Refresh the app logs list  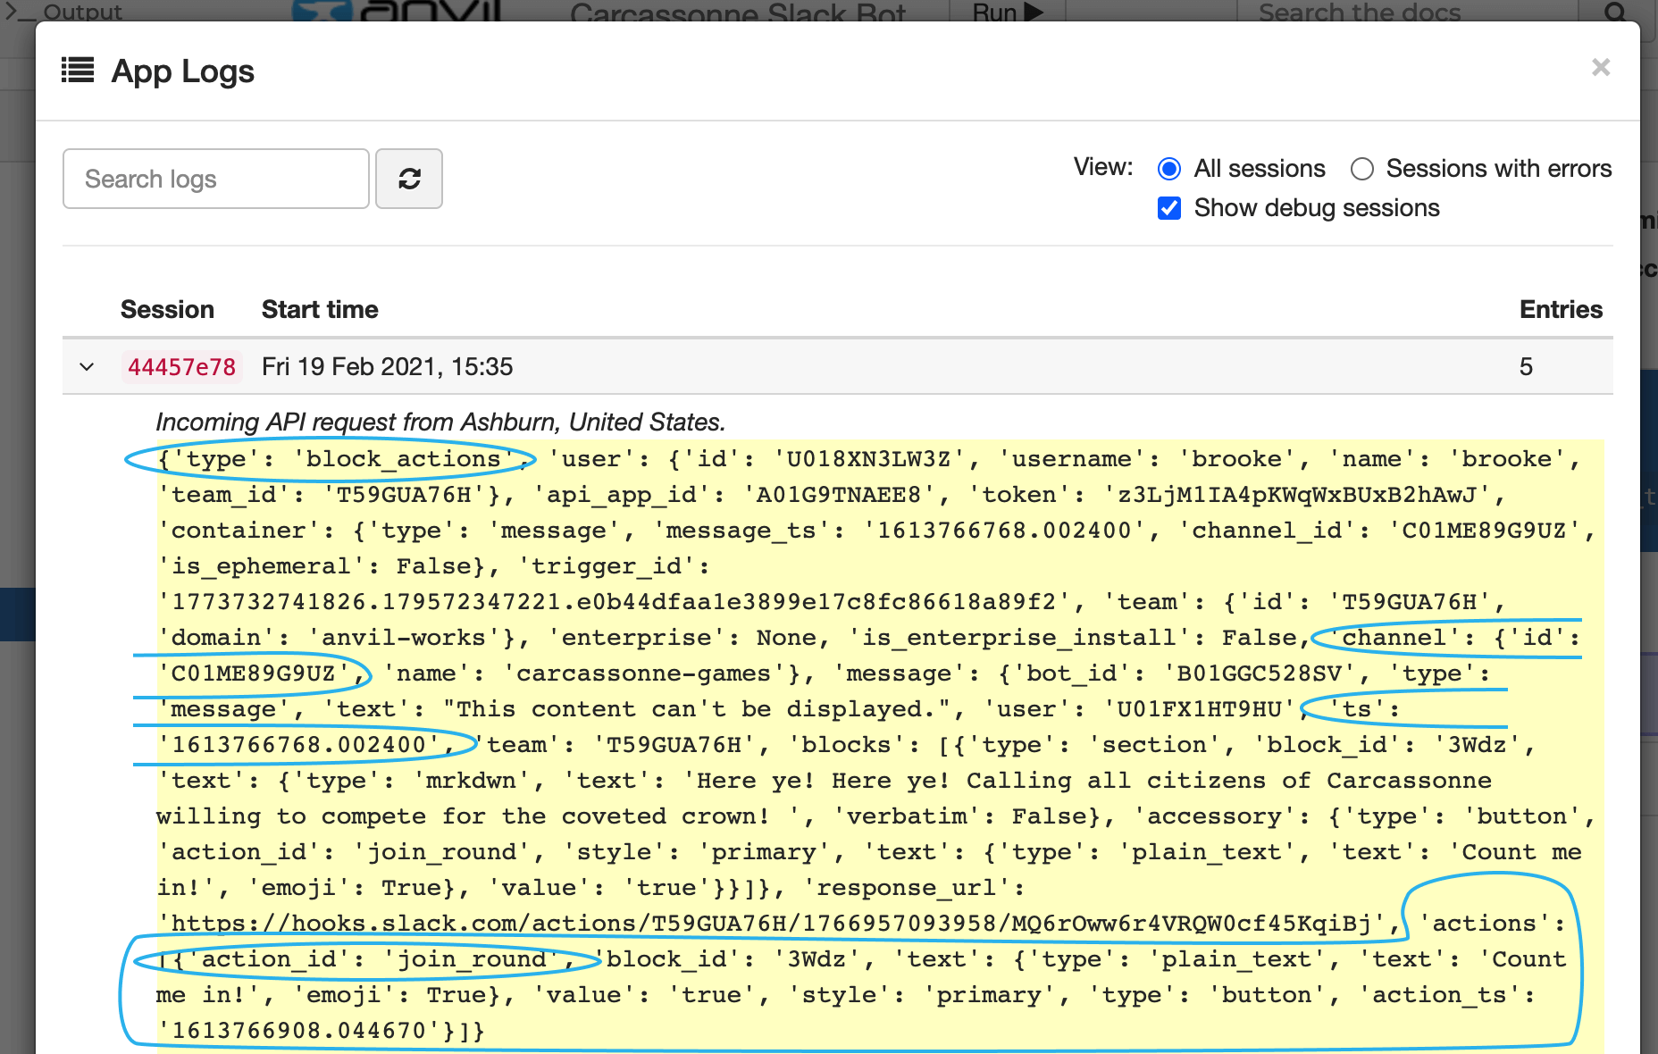(409, 179)
